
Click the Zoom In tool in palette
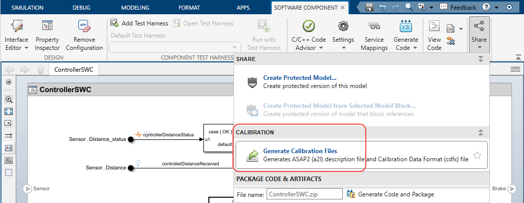point(9,99)
